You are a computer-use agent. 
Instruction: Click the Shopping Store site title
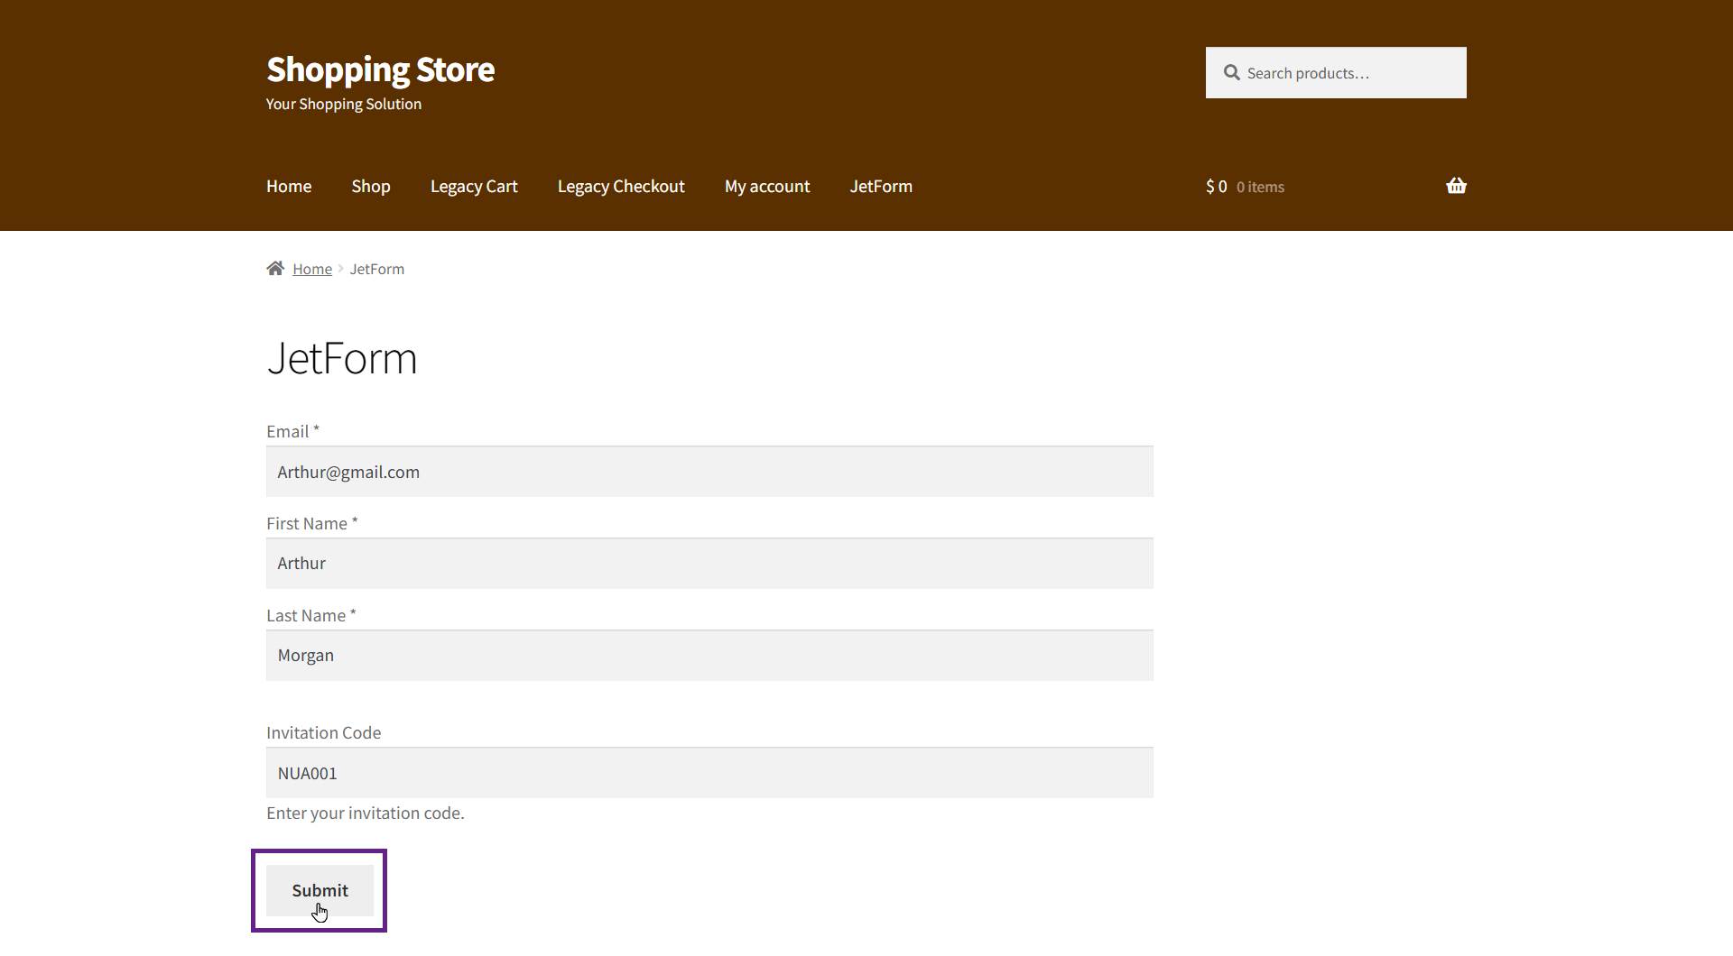(380, 69)
